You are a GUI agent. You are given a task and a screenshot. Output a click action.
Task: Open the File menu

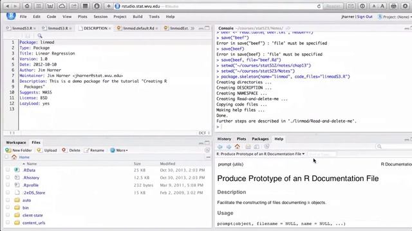[x=23, y=17]
